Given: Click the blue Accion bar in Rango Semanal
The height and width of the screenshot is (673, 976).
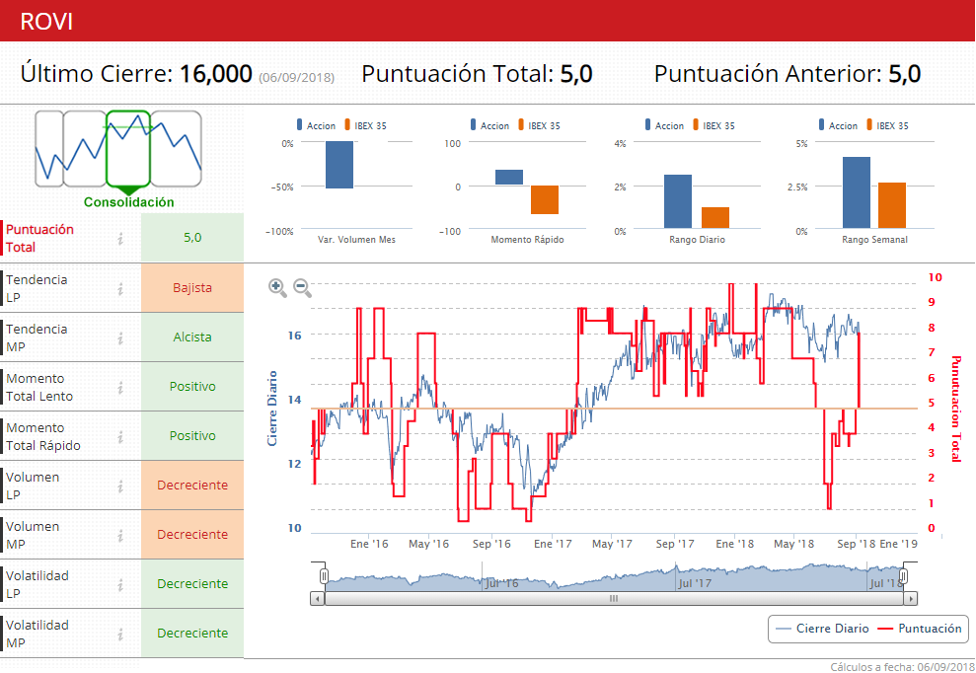Looking at the screenshot, I should click(x=857, y=192).
